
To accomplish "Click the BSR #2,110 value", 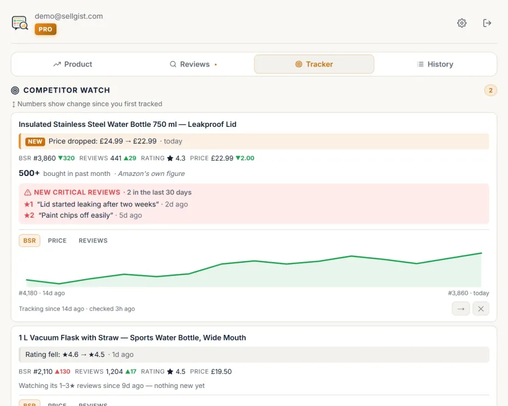I will tap(43, 372).
